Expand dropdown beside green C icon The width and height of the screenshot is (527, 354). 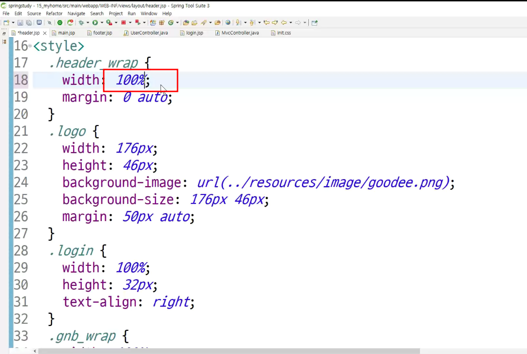point(177,23)
